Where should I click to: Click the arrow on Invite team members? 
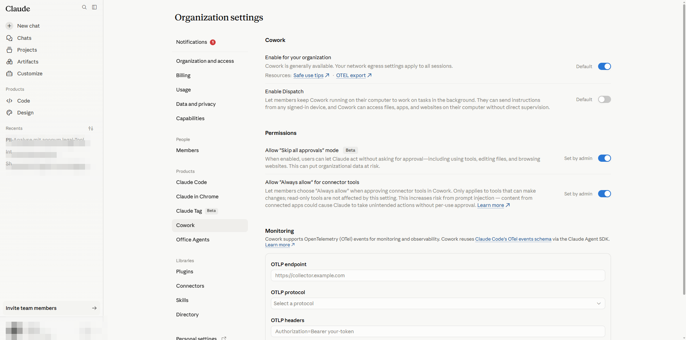[x=94, y=308]
